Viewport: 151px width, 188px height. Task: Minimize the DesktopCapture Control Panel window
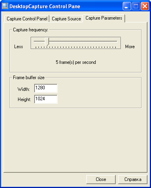[127, 6]
